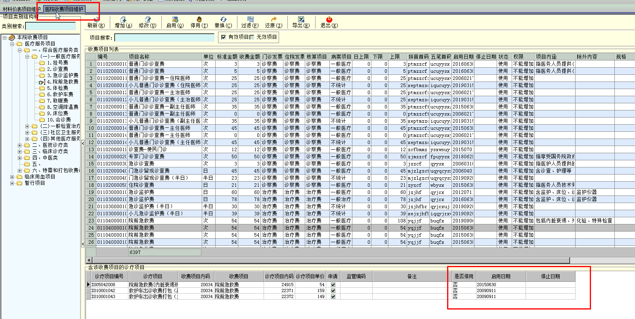635x319 pixels.
Task: Collapse the 一、综合医疗服务类 node
Action: pos(19,50)
